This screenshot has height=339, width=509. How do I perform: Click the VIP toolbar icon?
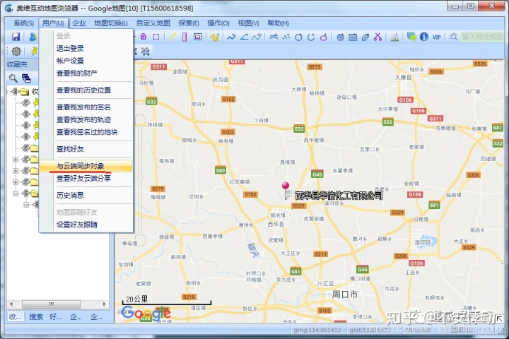pyautogui.click(x=437, y=37)
